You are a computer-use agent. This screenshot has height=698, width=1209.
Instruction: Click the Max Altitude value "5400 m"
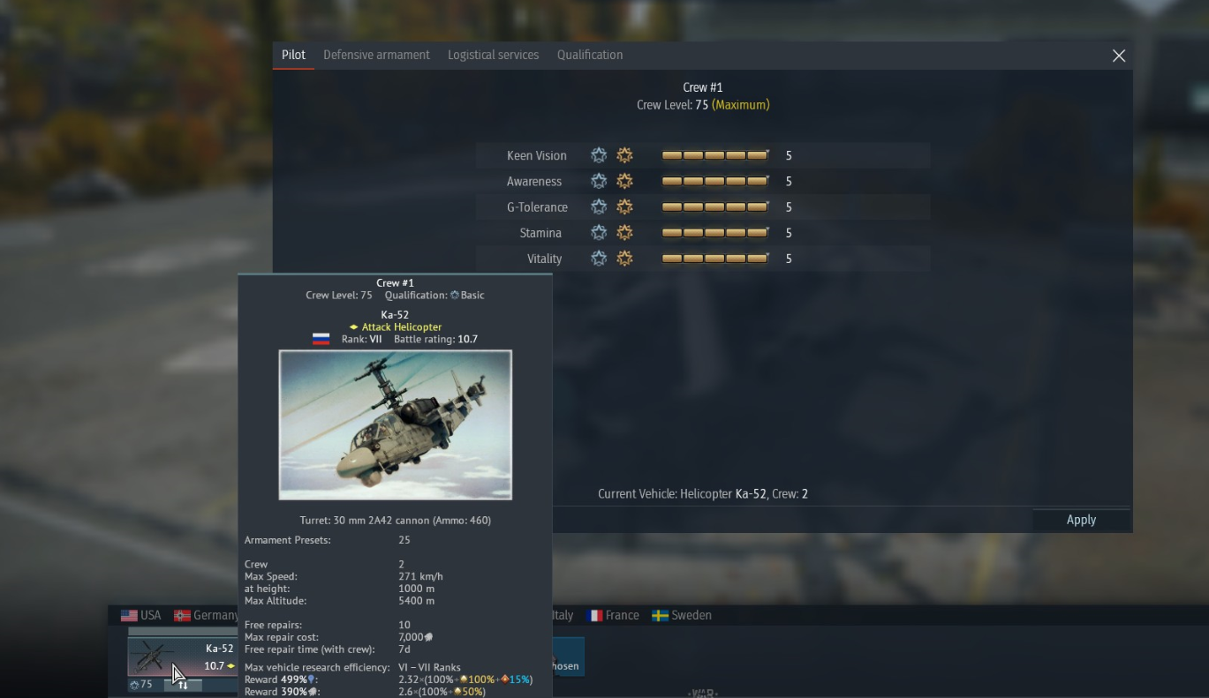click(416, 601)
